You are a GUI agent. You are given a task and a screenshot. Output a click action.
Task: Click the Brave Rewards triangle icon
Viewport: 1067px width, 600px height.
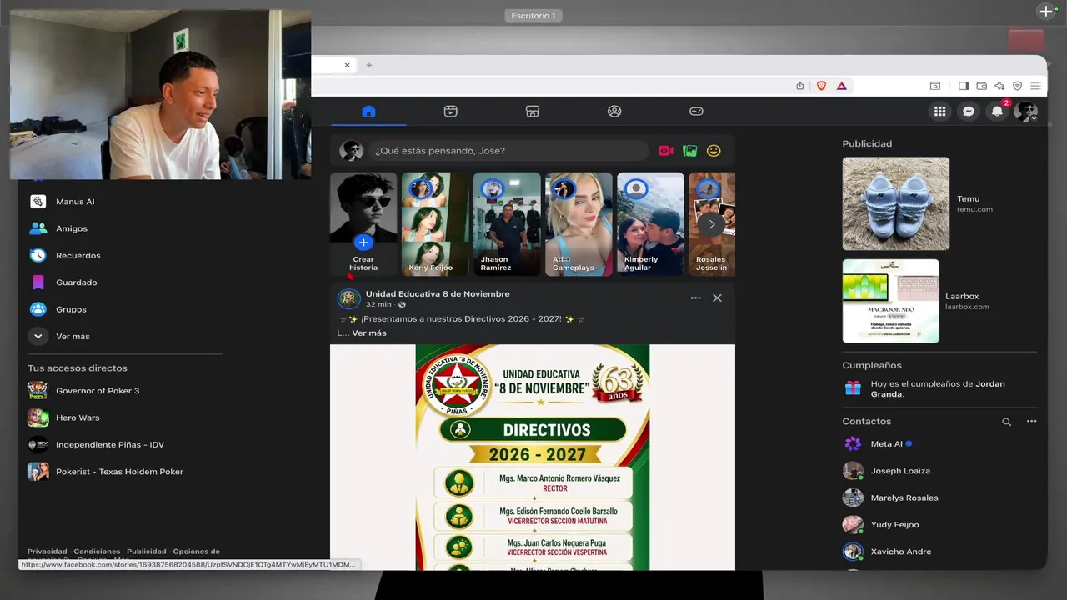pyautogui.click(x=841, y=85)
